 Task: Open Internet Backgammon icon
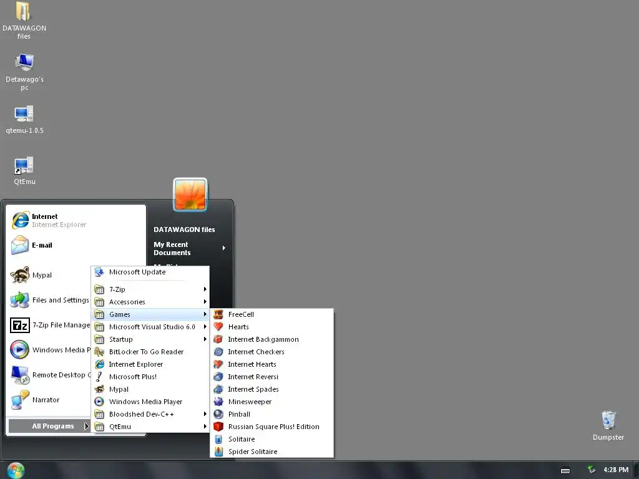pos(218,339)
